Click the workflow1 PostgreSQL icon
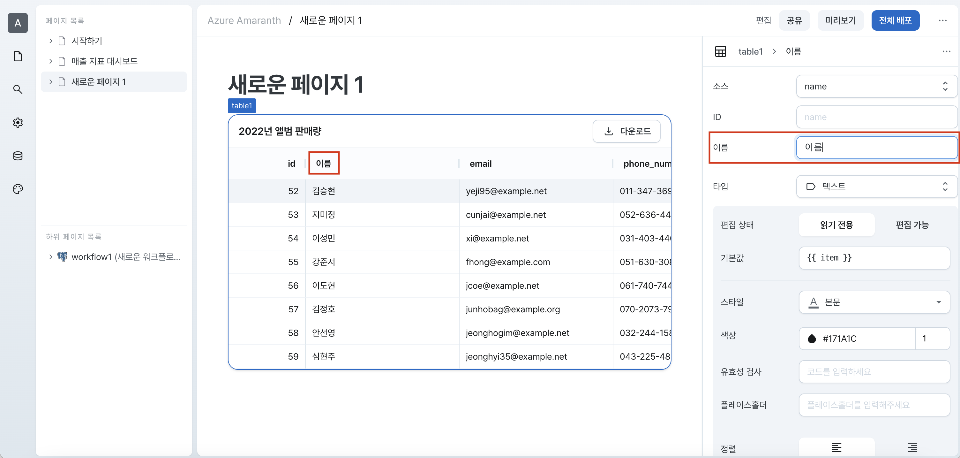The width and height of the screenshot is (960, 458). 62,256
